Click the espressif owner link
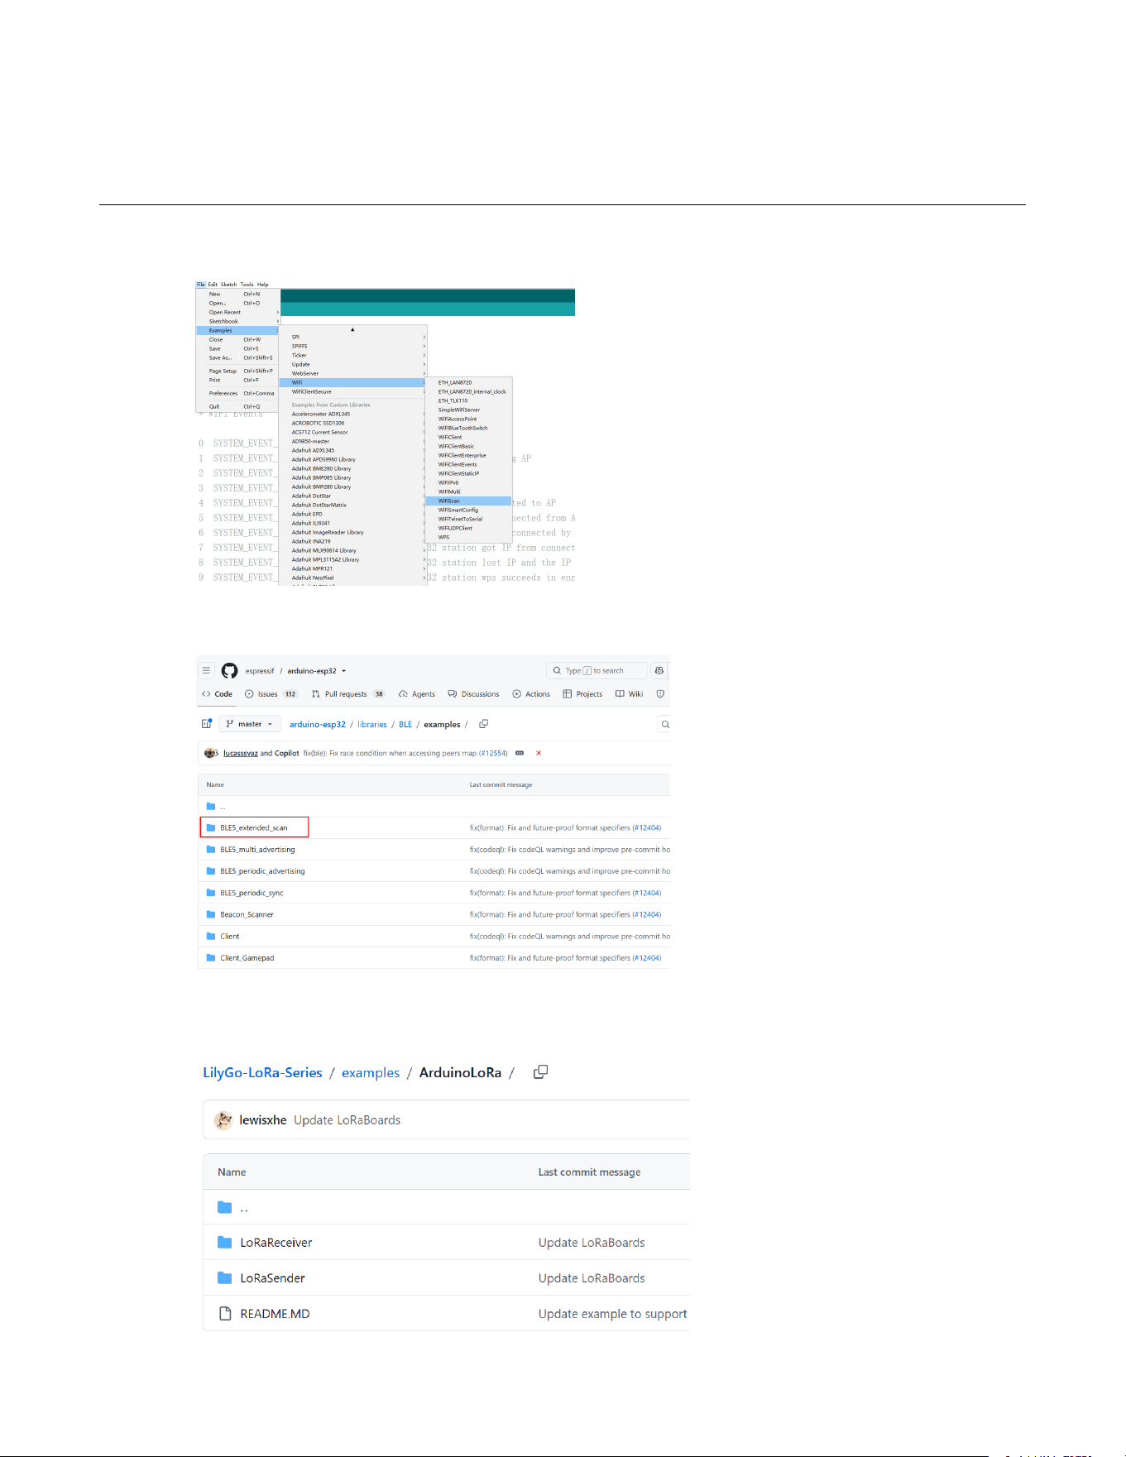The image size is (1126, 1457). click(x=259, y=671)
